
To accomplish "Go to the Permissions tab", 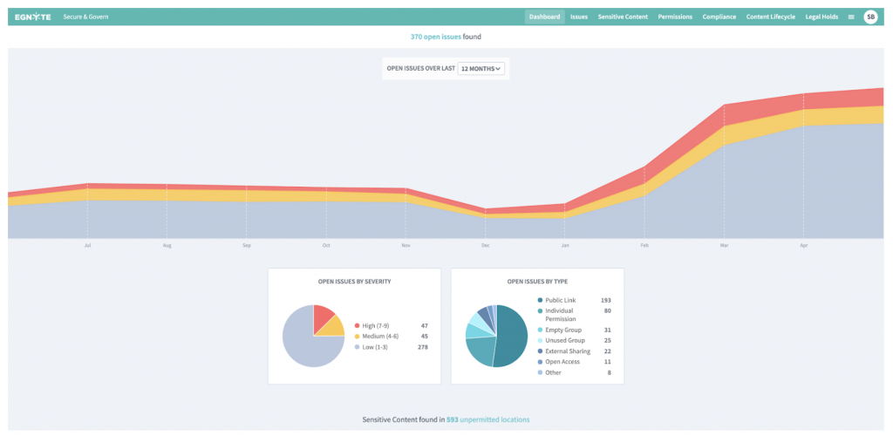I will click(x=675, y=17).
